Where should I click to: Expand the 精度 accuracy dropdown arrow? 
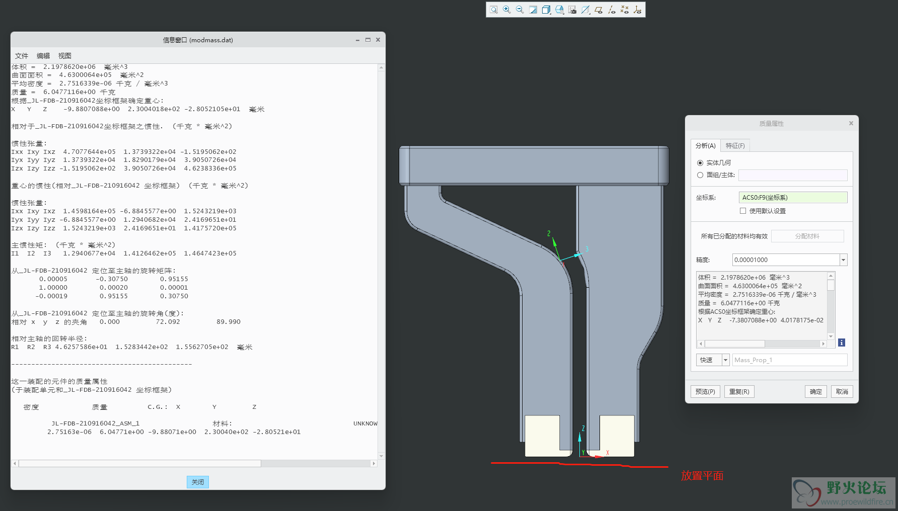843,260
